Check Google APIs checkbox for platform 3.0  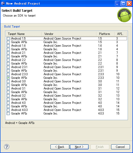(x=8, y=85)
